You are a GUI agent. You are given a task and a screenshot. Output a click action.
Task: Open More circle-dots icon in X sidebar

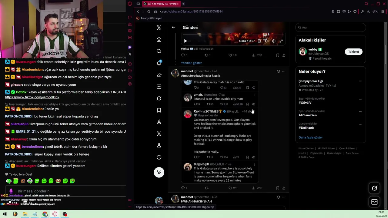point(159,157)
